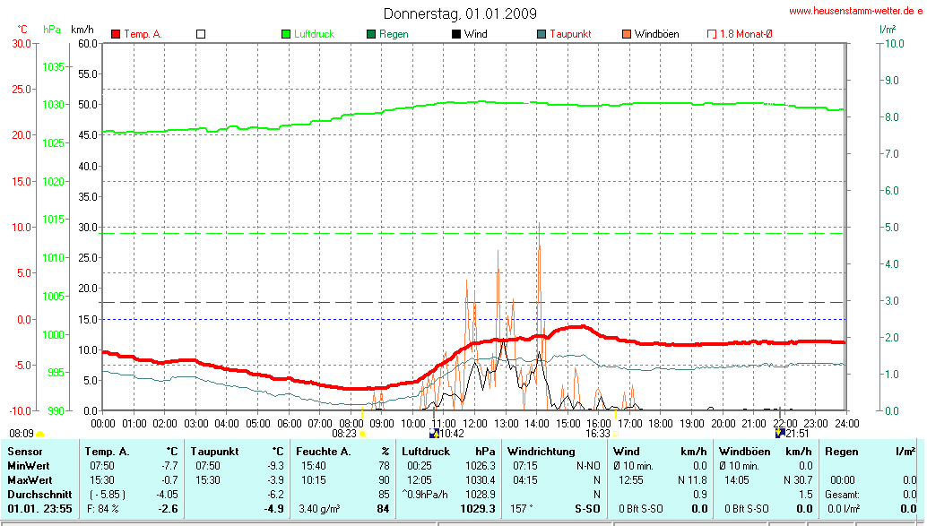This screenshot has height=526, width=927.
Task: Click the dark green Regen legend square
Action: click(371, 34)
